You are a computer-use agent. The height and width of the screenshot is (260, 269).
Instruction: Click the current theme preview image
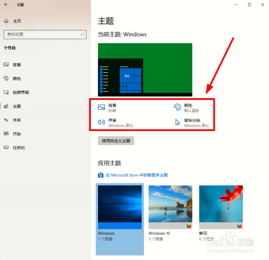pyautogui.click(x=145, y=70)
